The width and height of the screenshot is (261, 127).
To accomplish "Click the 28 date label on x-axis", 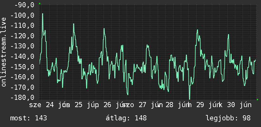I will [x=169, y=105].
